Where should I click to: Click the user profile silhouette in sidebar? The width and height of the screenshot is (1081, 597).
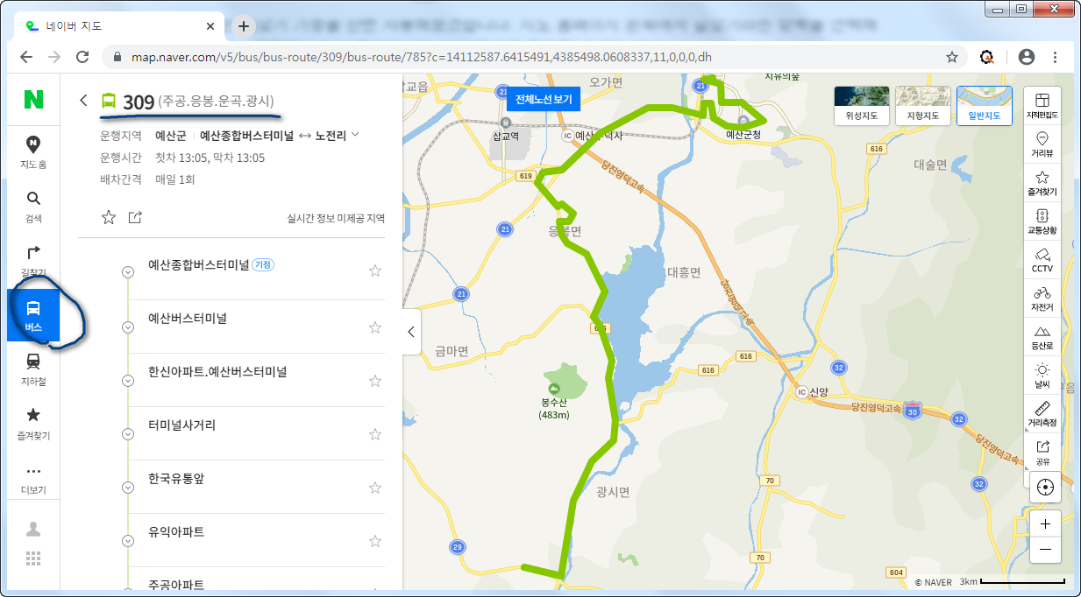pos(33,529)
